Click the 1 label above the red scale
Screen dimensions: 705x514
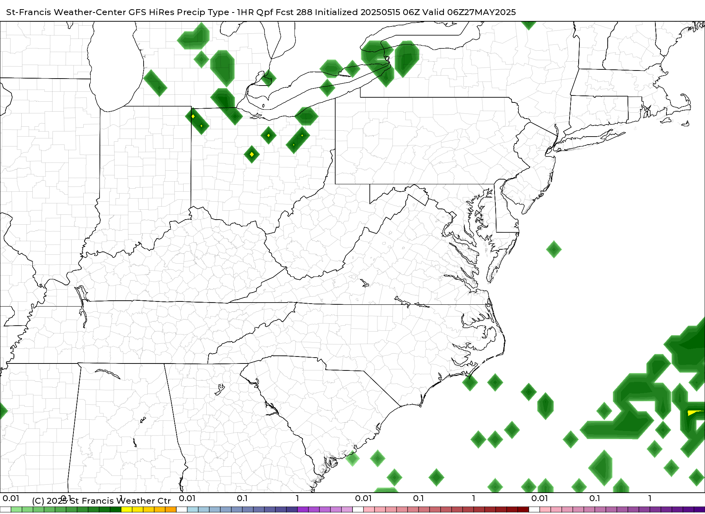474,498
